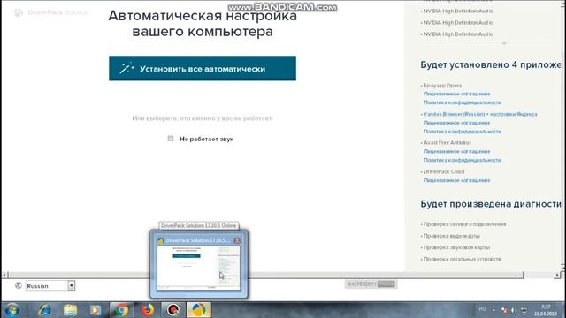566x318 pixels.
Task: Click the scrollbar left arrow
Action: 4,275
